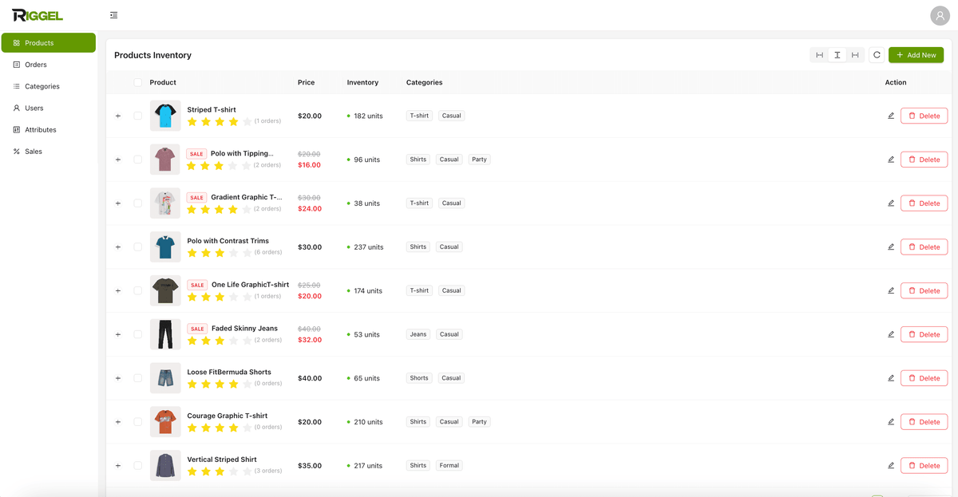Check the Polo with Contrast Trims row checkbox
The image size is (958, 497).
[x=137, y=247]
